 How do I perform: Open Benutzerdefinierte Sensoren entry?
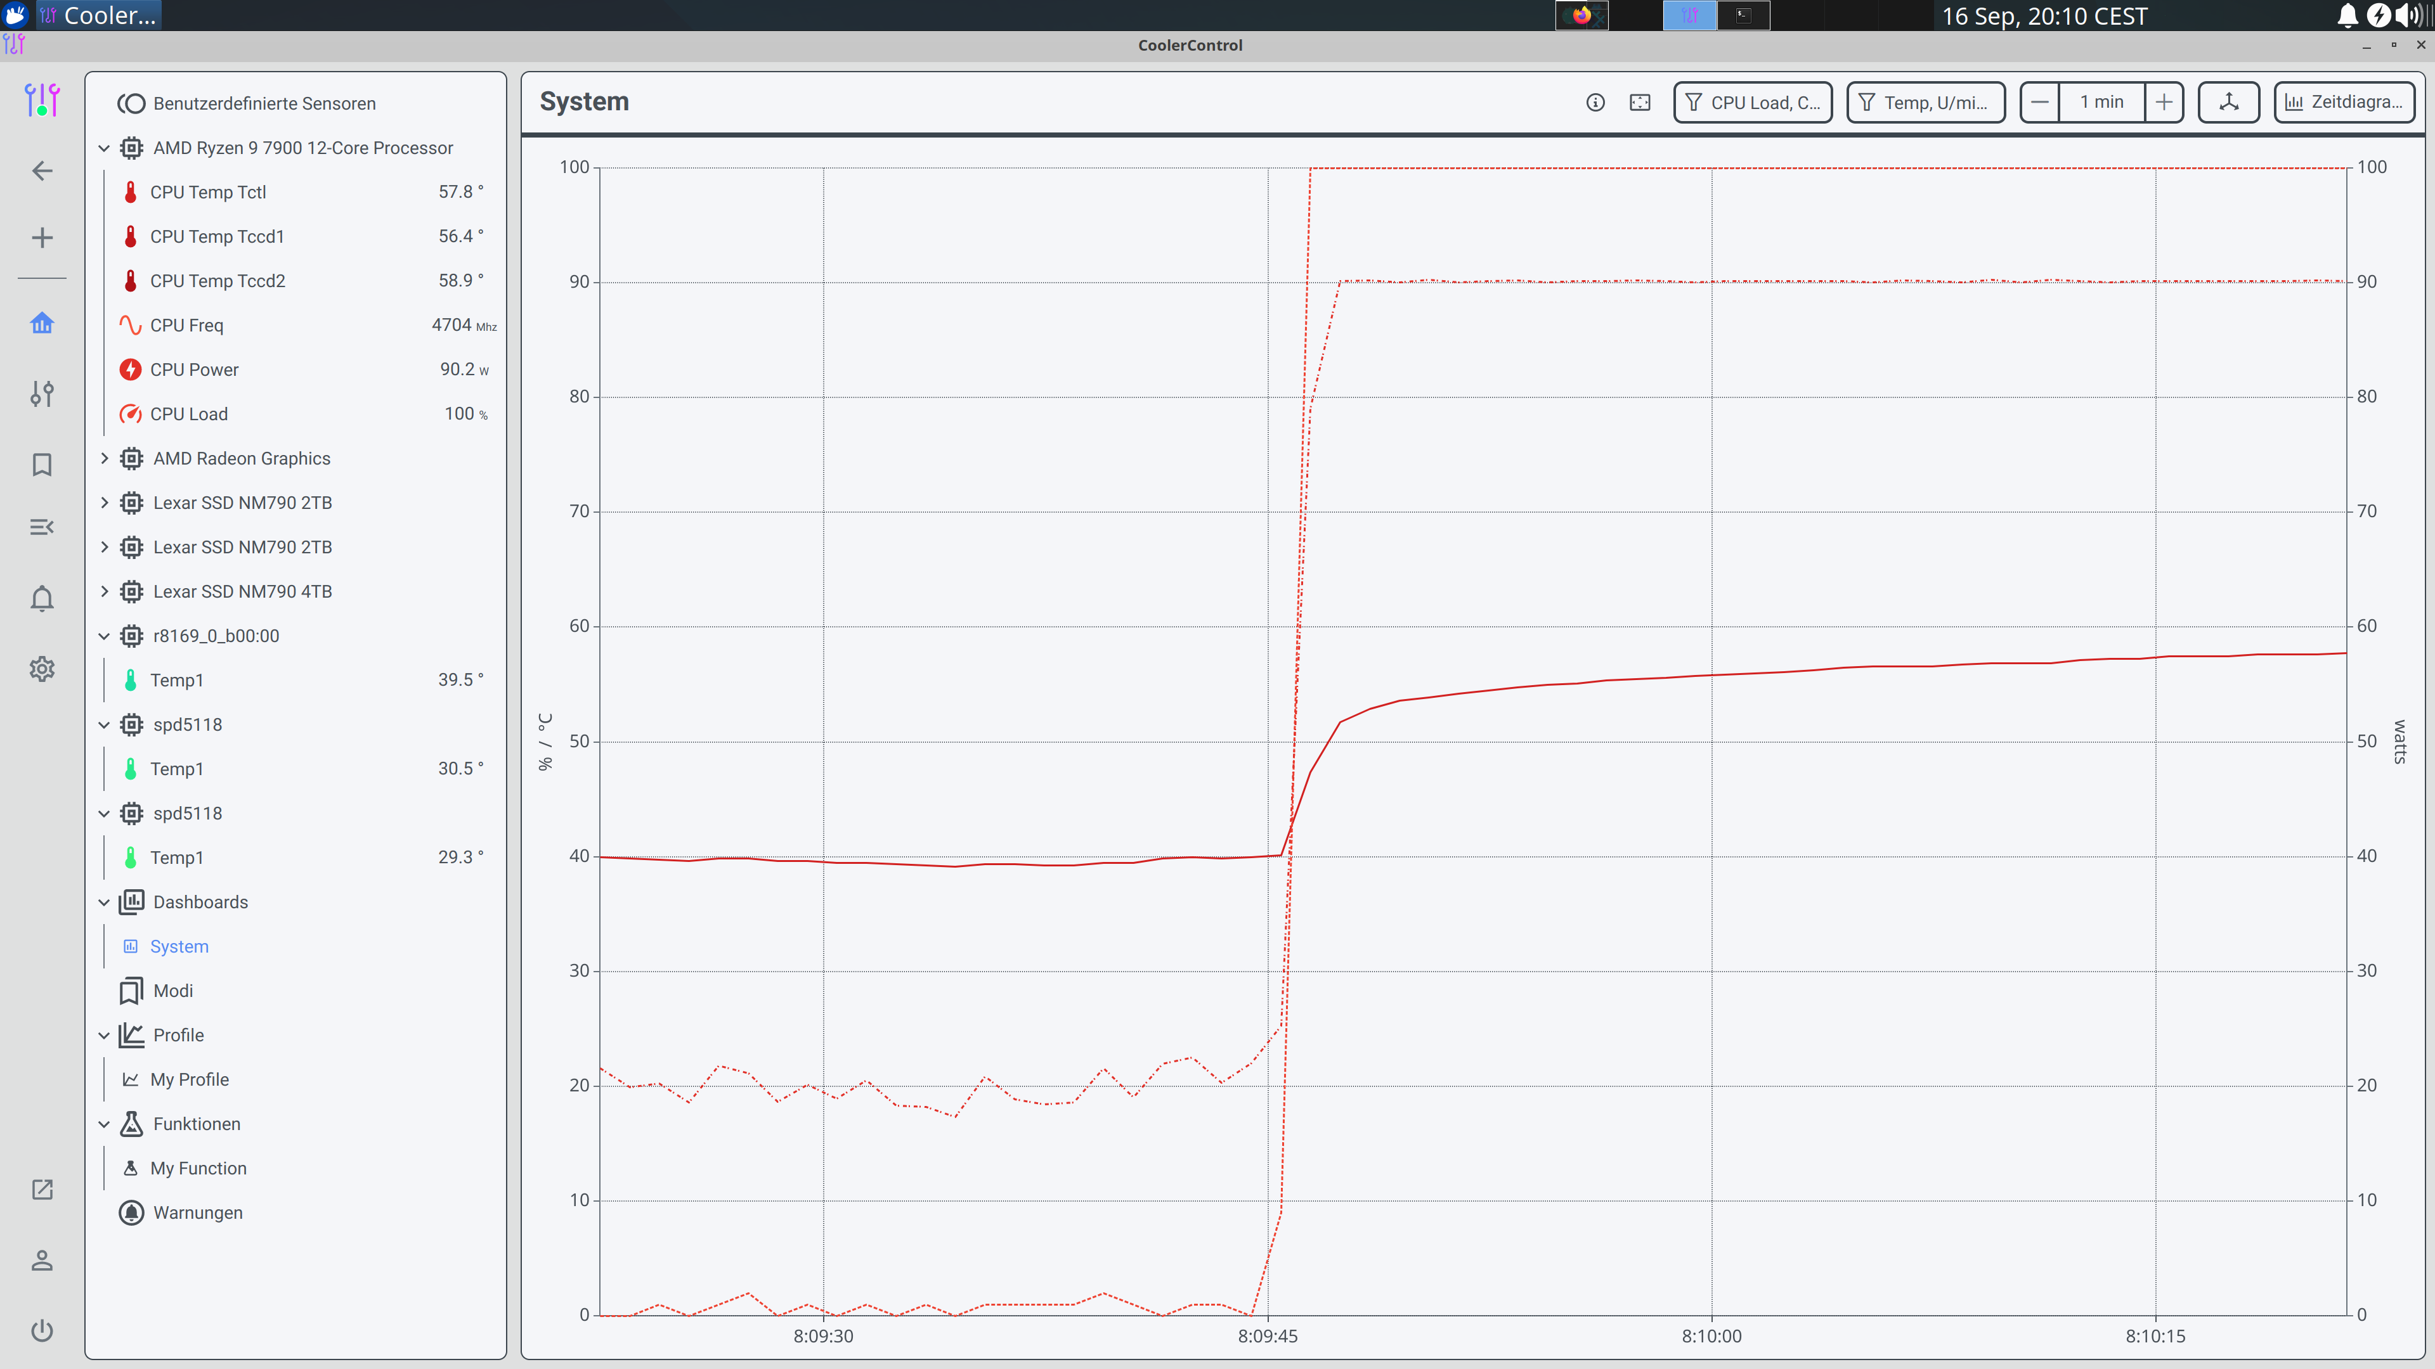[264, 104]
